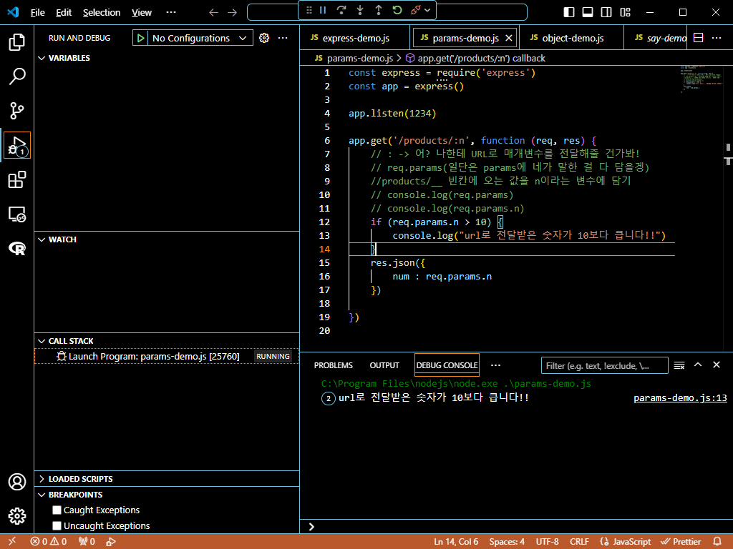Open remote window status bar button
The width and height of the screenshot is (733, 549).
click(12, 542)
